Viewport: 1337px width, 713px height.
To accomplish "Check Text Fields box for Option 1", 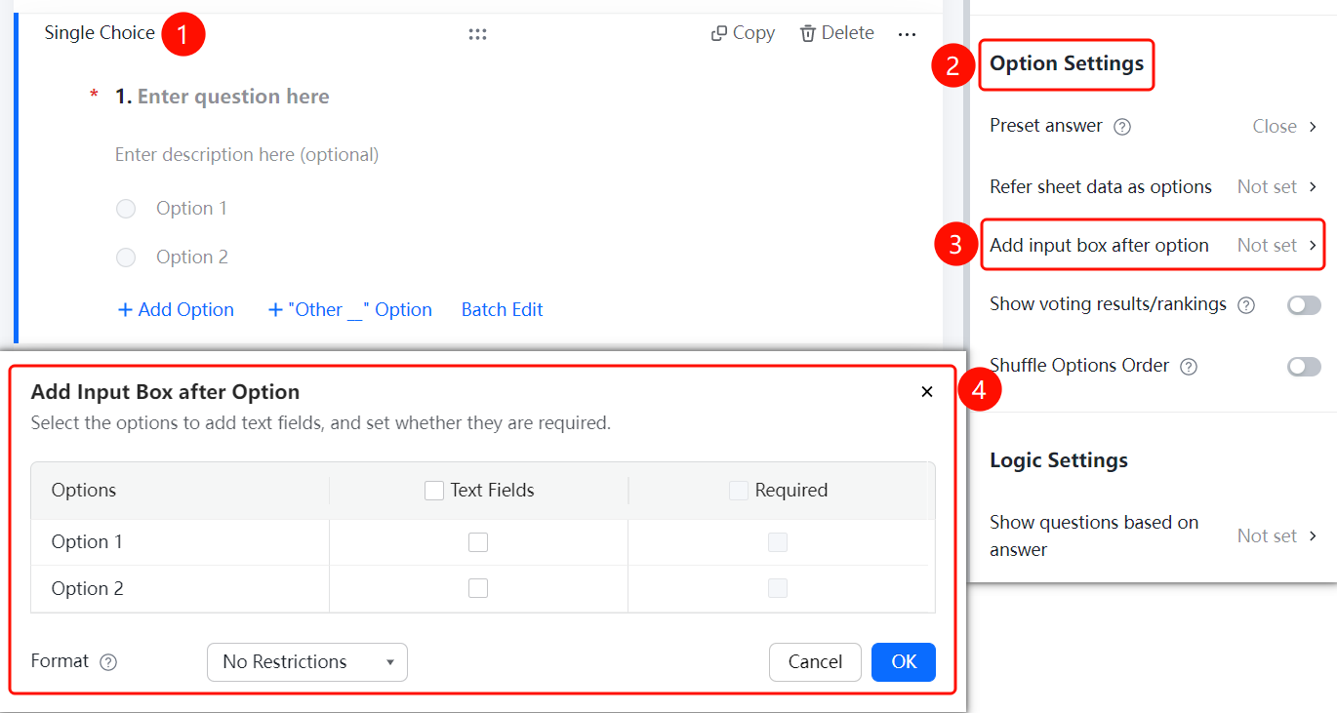I will [478, 542].
